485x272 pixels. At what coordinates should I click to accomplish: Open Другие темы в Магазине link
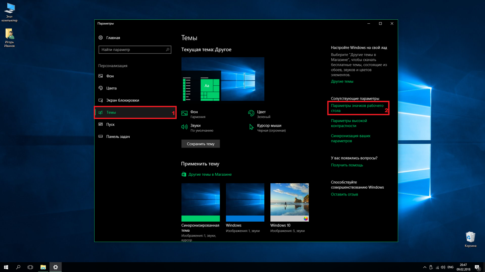coord(207,174)
